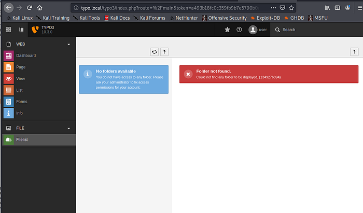Open the List module

click(20, 90)
